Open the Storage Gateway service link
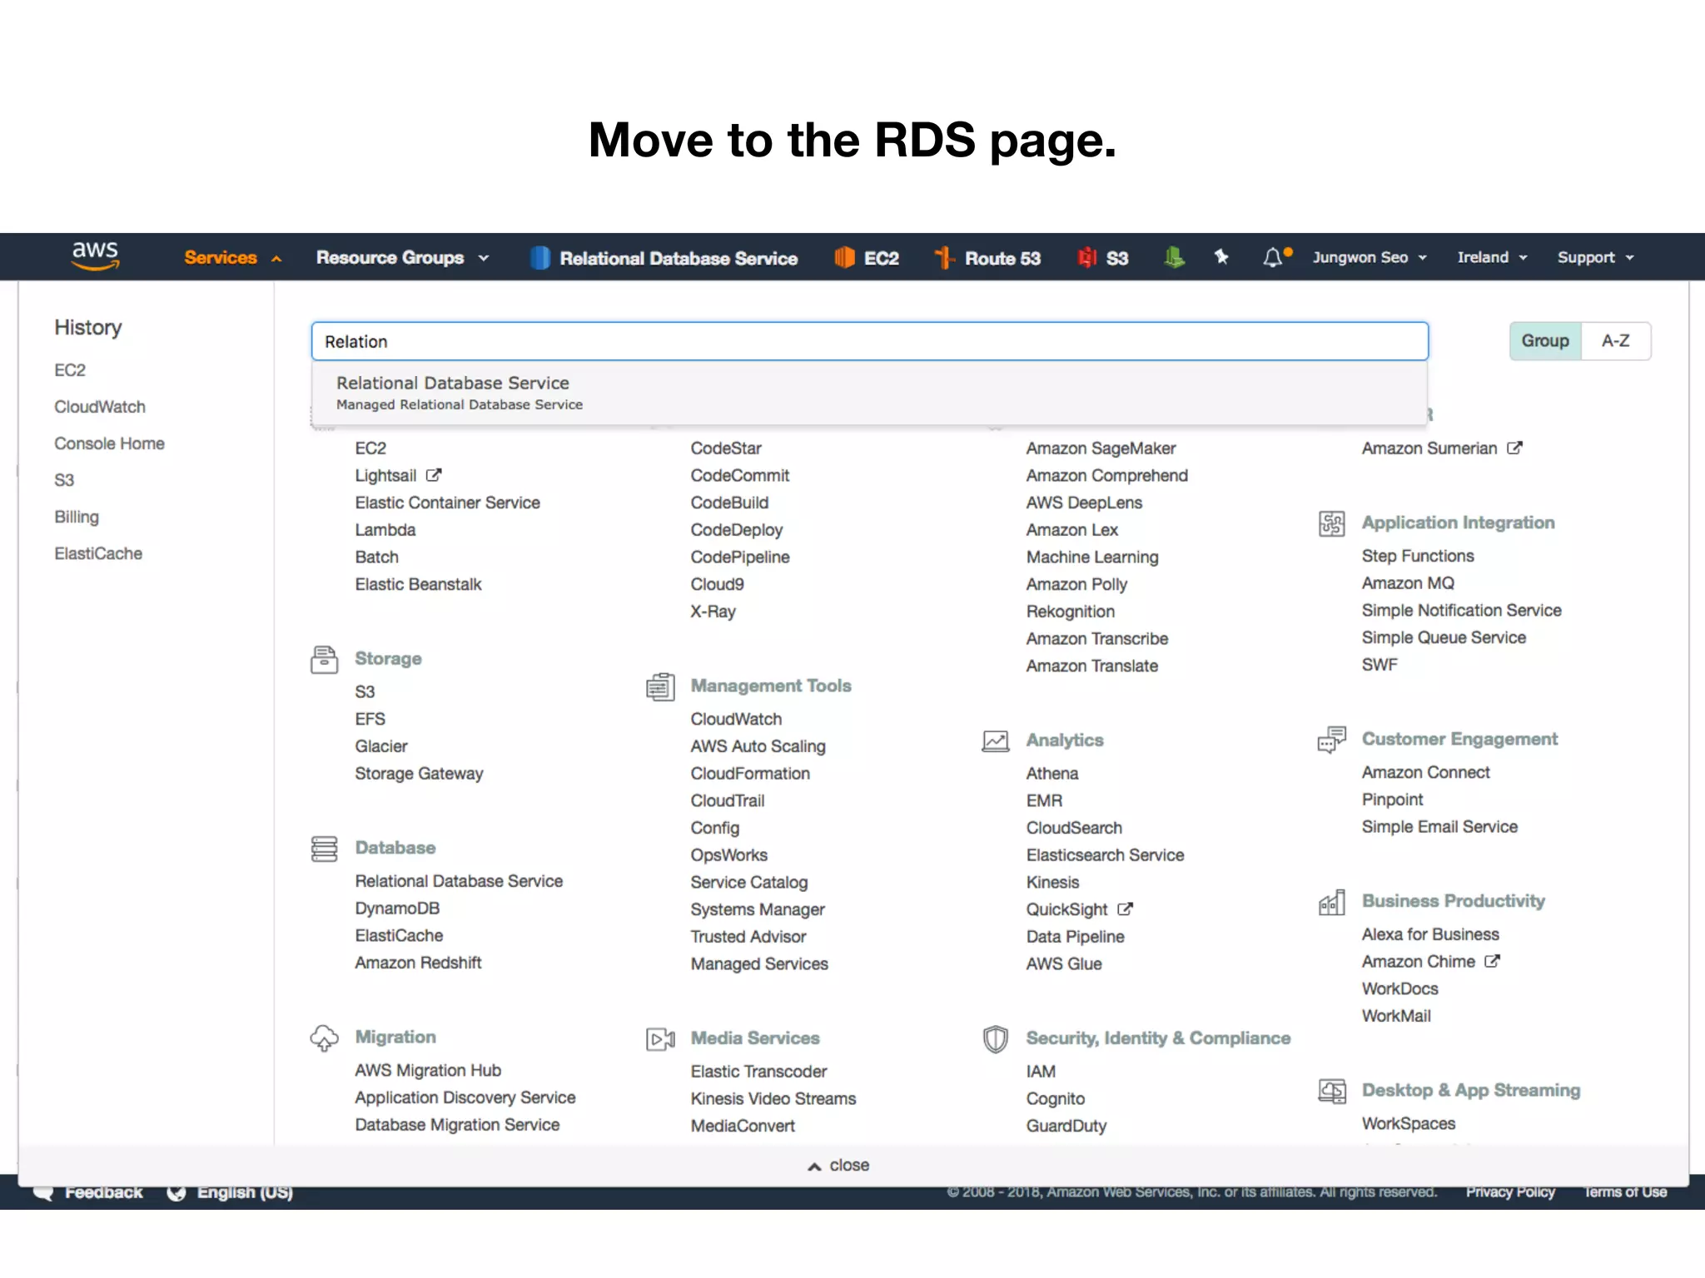Image resolution: width=1705 pixels, height=1278 pixels. click(x=419, y=774)
